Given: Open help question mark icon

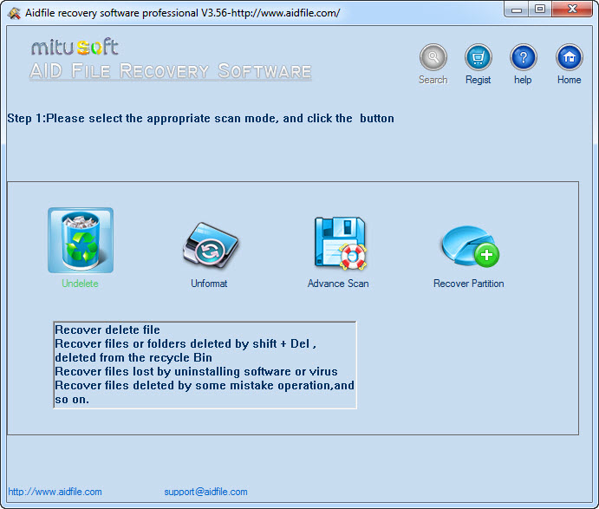Looking at the screenshot, I should [x=524, y=57].
